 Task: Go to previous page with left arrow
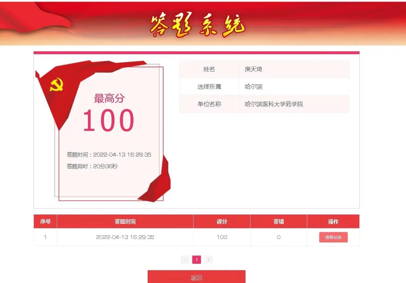185,260
